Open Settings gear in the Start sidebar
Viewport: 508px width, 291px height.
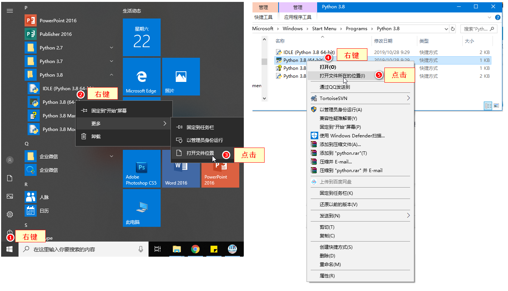(x=10, y=214)
